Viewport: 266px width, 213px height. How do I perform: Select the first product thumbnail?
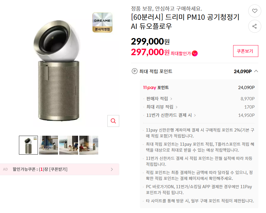tap(28, 145)
